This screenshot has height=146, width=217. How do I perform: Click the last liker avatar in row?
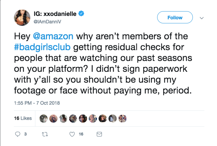pos(122,119)
